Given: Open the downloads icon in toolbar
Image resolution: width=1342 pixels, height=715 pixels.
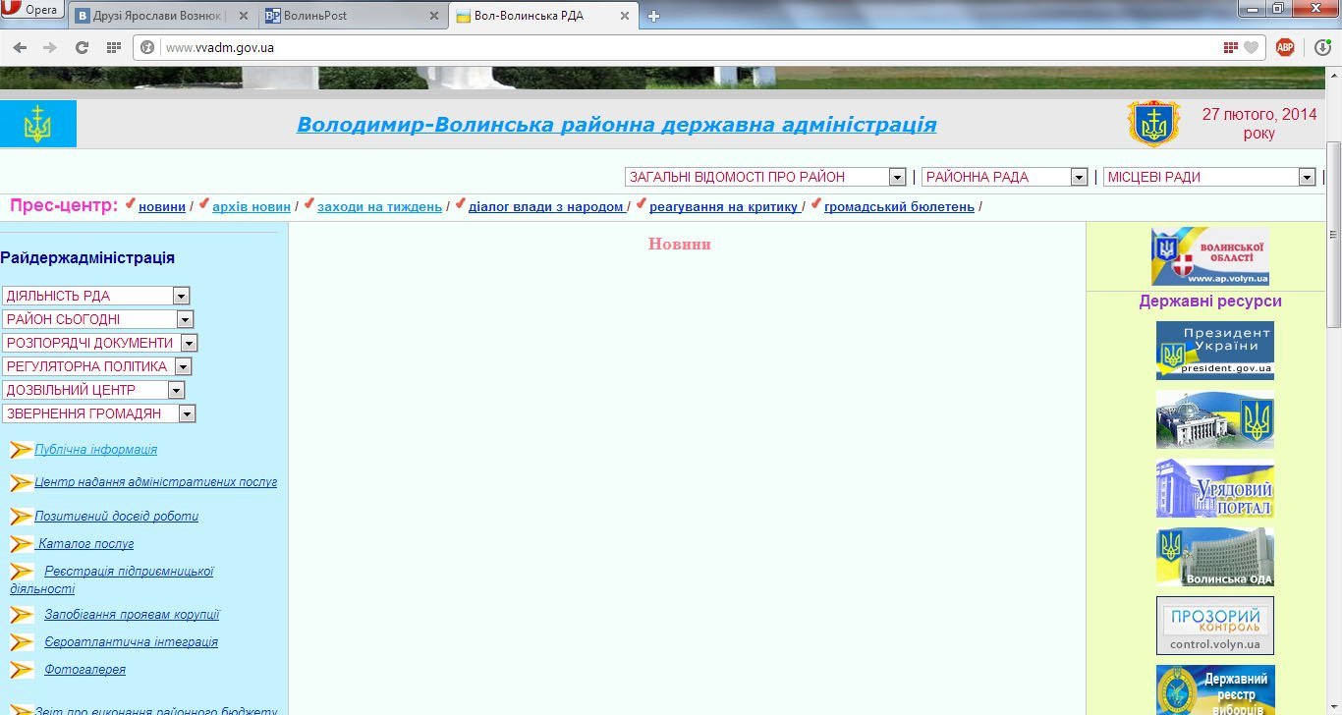Looking at the screenshot, I should point(1322,47).
